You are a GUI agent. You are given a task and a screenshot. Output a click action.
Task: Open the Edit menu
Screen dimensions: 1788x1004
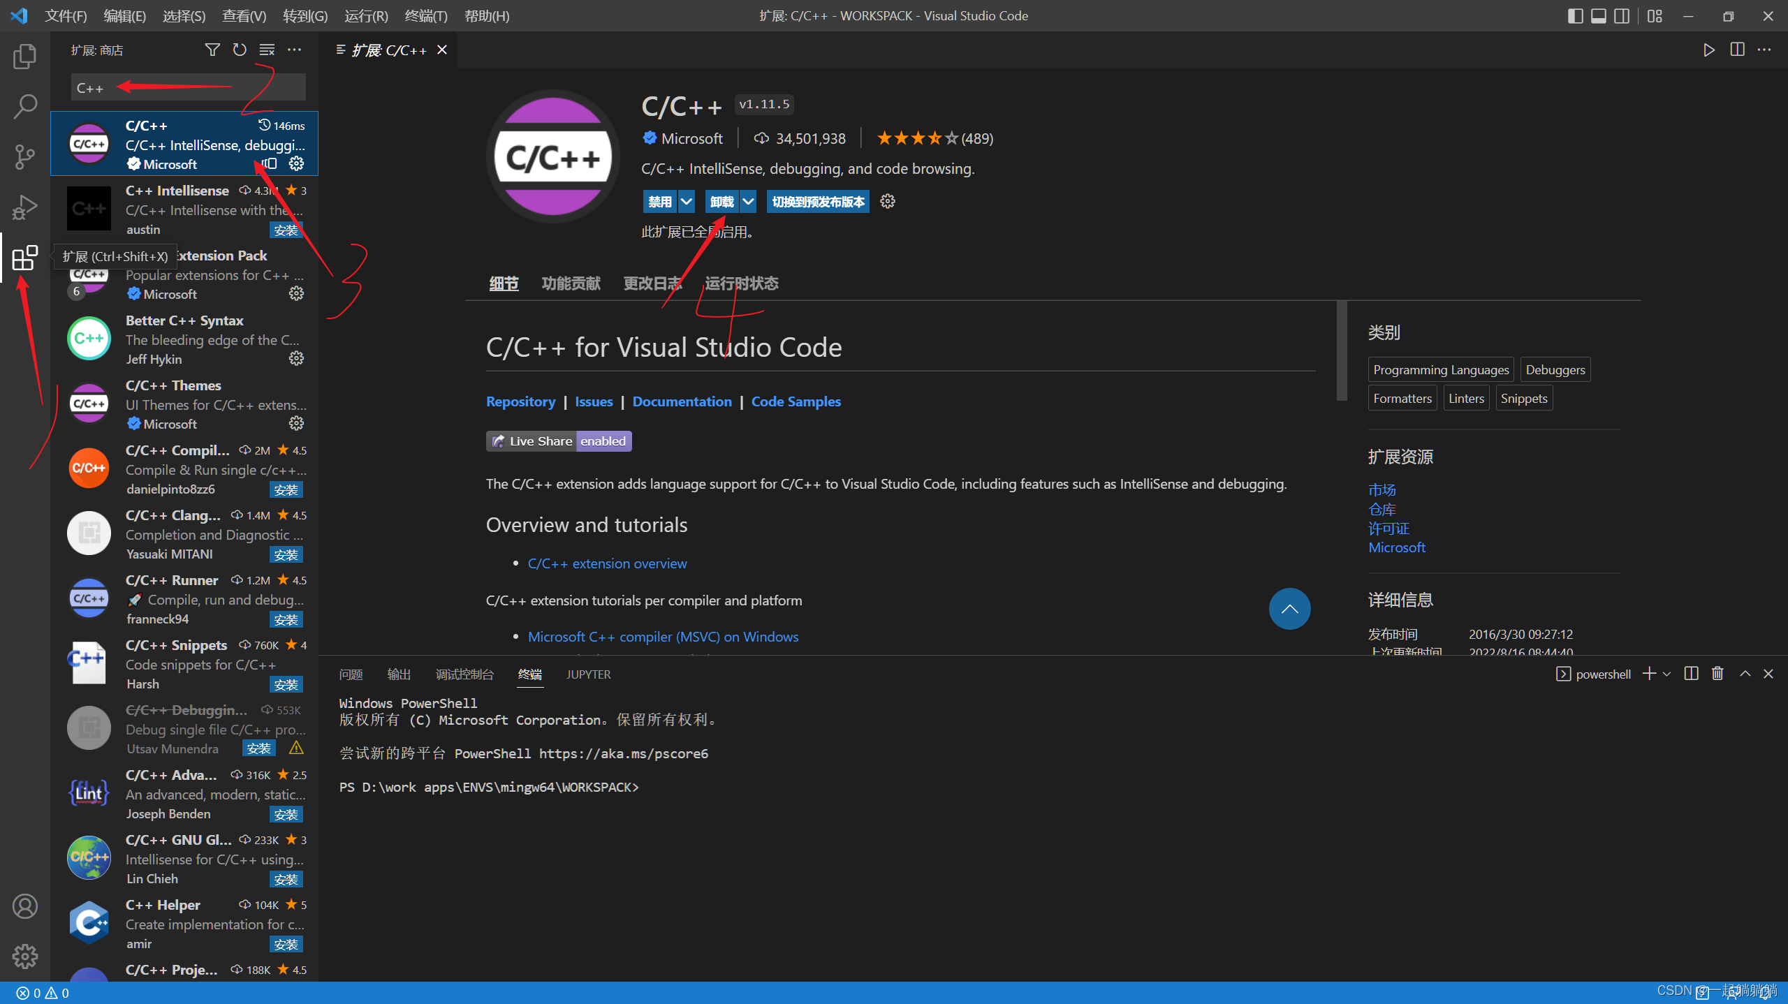(x=125, y=15)
